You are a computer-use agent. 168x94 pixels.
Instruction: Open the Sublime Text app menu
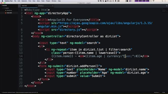(x=9, y=1)
